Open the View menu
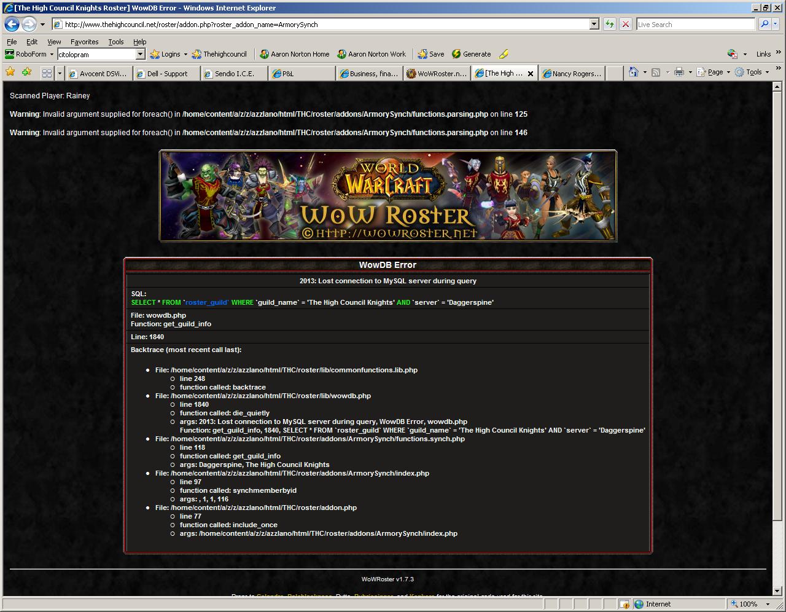786x612 pixels. click(54, 42)
